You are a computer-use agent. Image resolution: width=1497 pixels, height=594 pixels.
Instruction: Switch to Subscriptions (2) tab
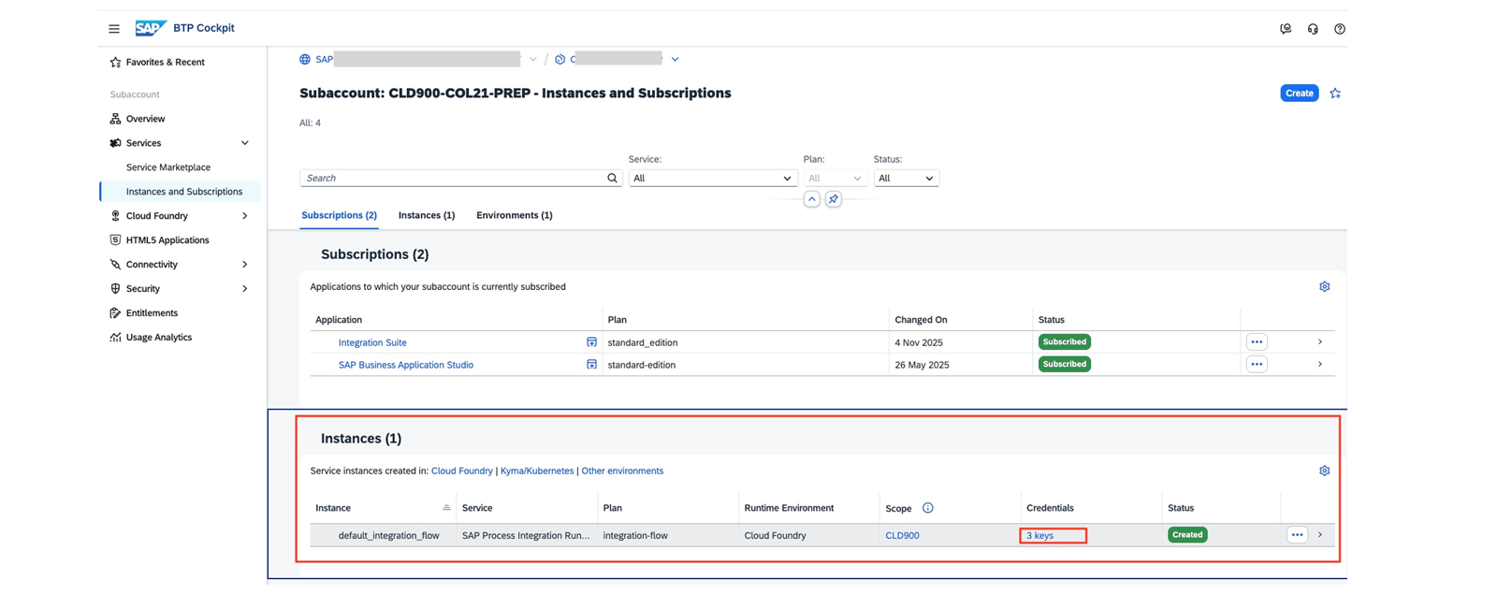339,215
